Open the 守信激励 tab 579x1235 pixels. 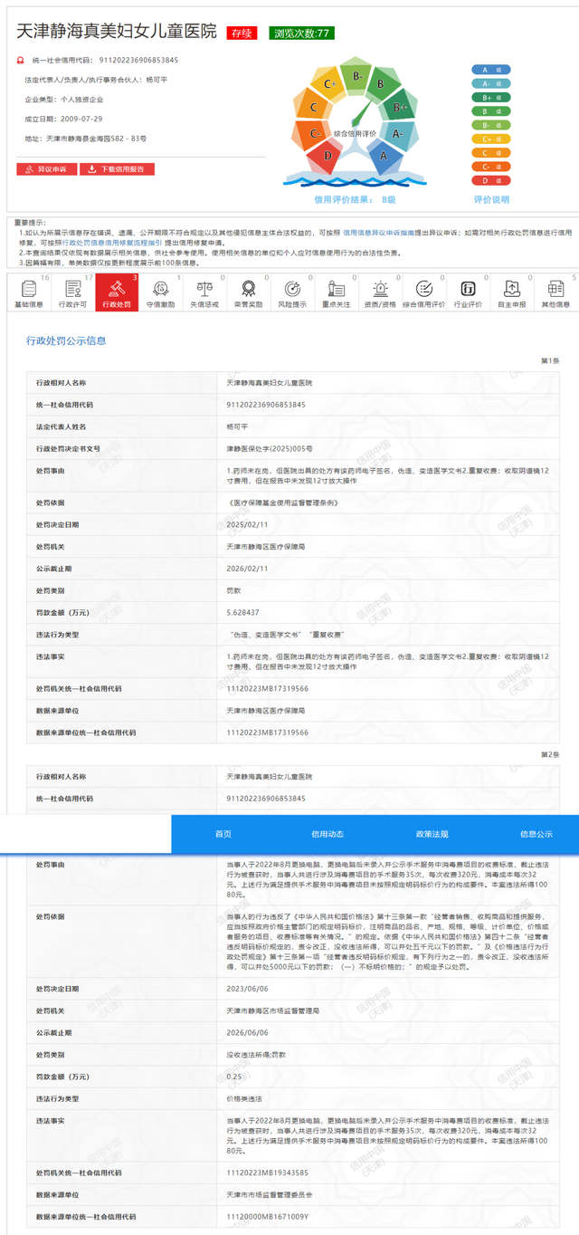click(x=161, y=292)
